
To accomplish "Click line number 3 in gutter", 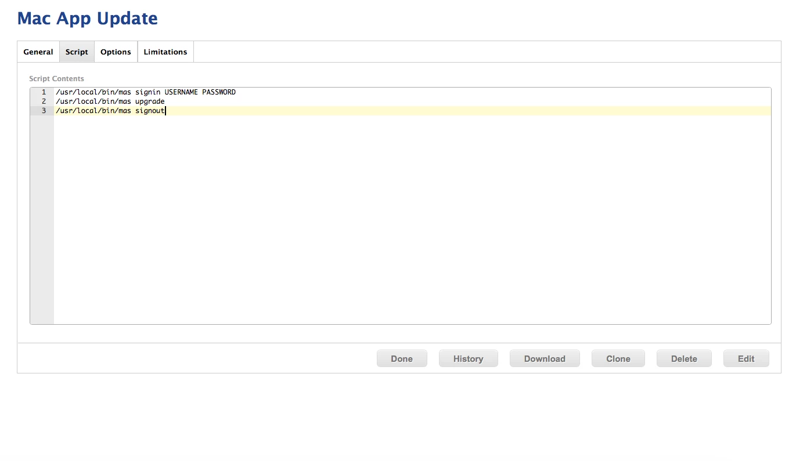I will click(44, 111).
